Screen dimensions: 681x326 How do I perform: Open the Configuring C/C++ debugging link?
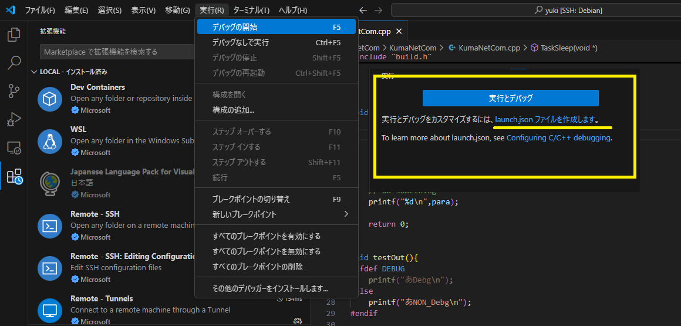558,138
